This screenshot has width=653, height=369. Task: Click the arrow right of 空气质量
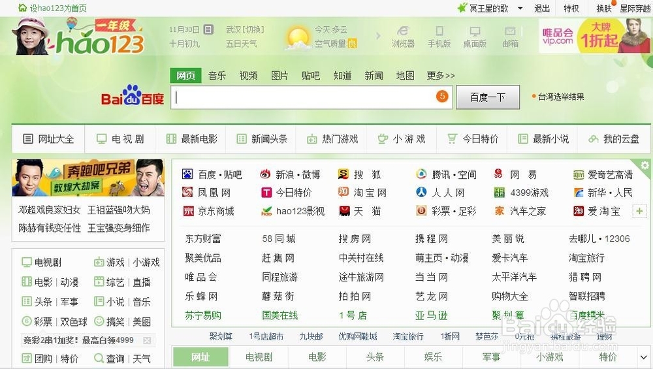(x=378, y=36)
